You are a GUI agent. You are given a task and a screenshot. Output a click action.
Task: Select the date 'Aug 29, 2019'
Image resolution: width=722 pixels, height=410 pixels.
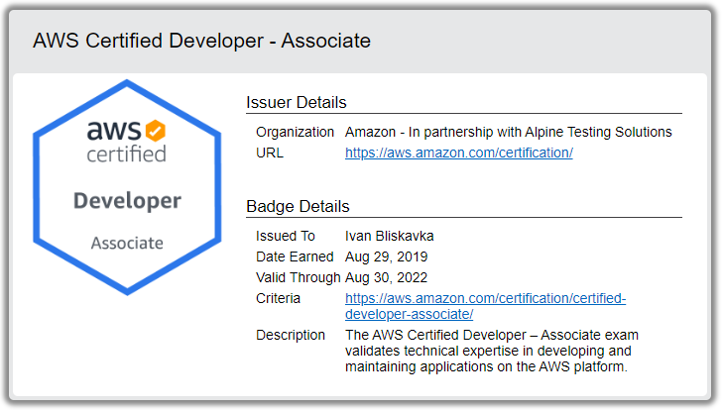[387, 256]
